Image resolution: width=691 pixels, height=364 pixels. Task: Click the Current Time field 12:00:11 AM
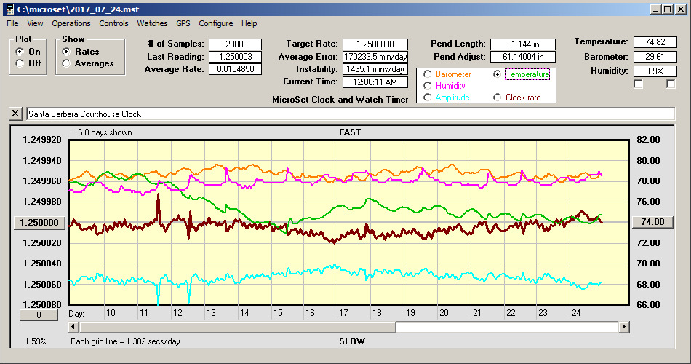[x=375, y=82]
